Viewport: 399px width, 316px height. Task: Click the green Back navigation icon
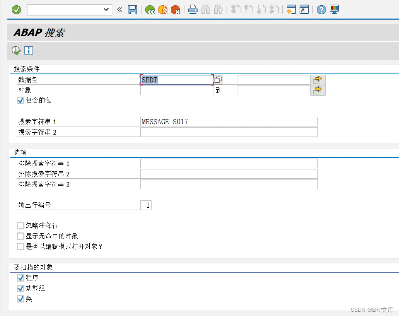click(150, 10)
